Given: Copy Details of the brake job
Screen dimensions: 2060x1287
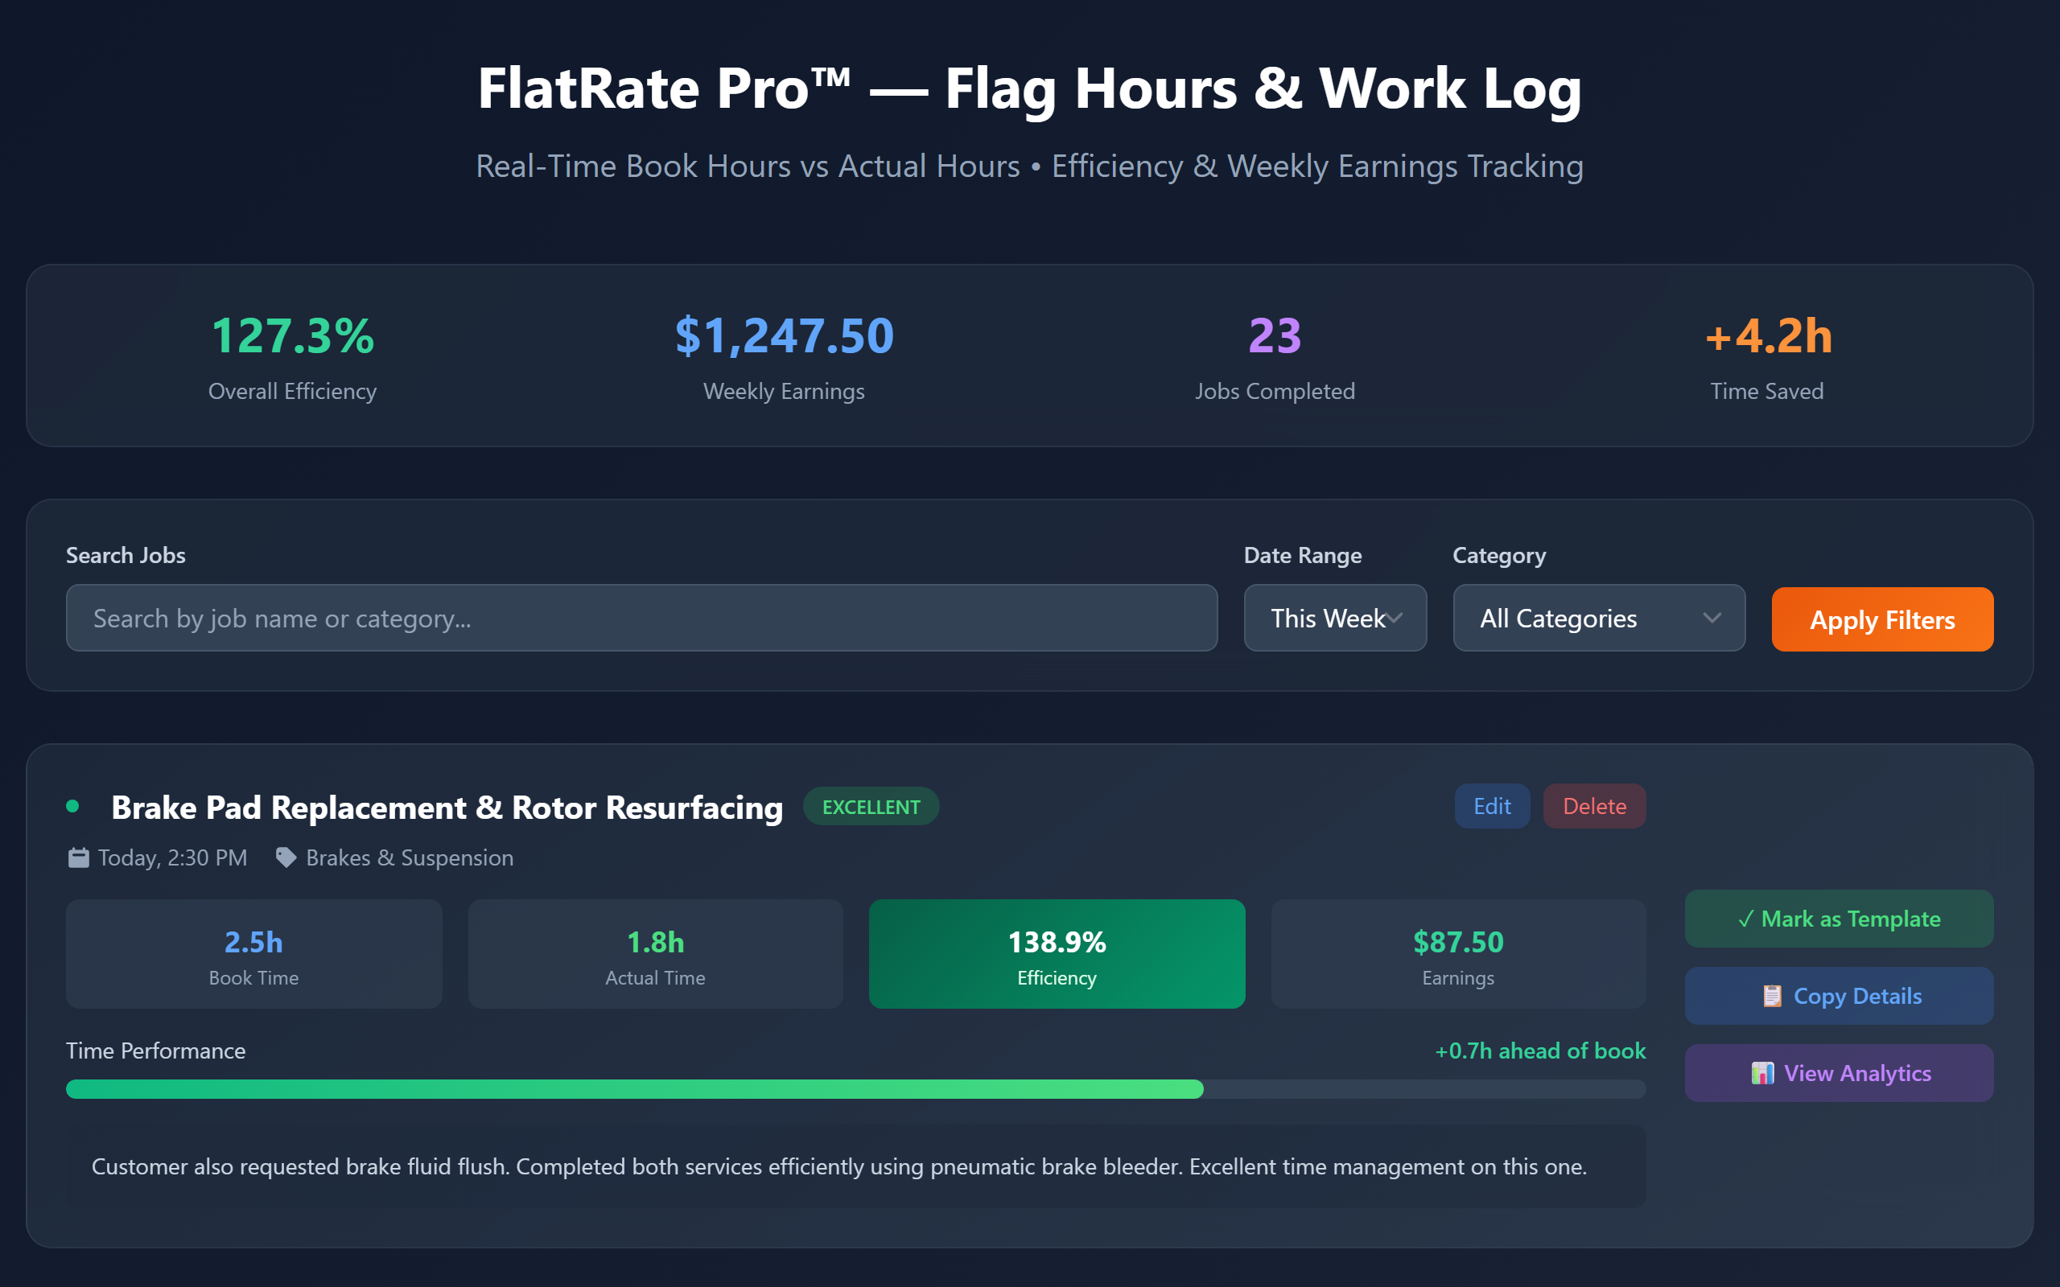Looking at the screenshot, I should pyautogui.click(x=1839, y=996).
